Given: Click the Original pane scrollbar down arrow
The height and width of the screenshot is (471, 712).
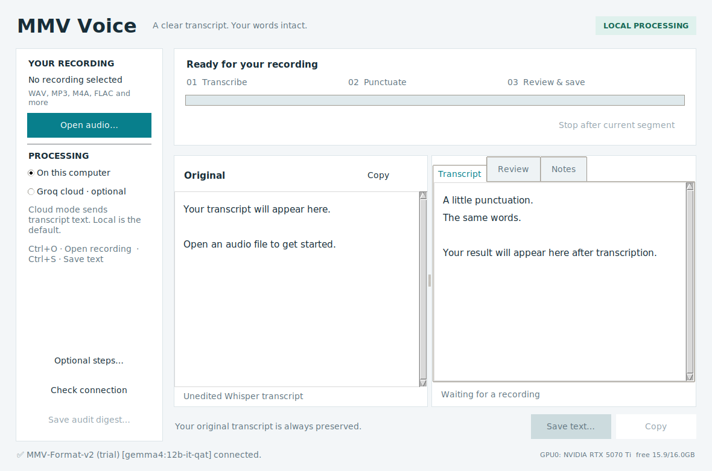Looking at the screenshot, I should (x=423, y=383).
